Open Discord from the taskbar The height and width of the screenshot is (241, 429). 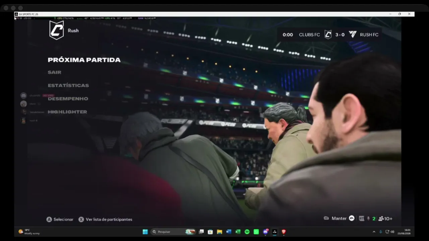point(266,232)
